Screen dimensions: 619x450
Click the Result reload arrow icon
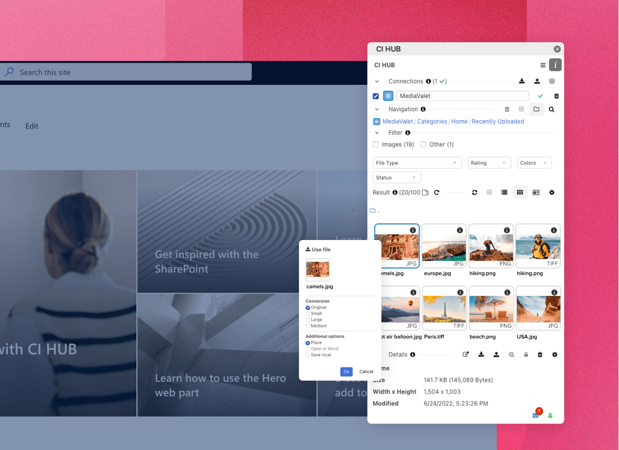(x=437, y=193)
